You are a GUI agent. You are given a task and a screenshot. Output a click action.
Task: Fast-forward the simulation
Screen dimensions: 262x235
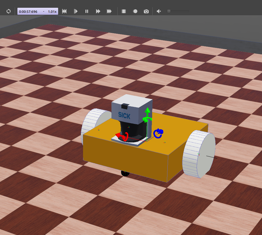(98, 11)
